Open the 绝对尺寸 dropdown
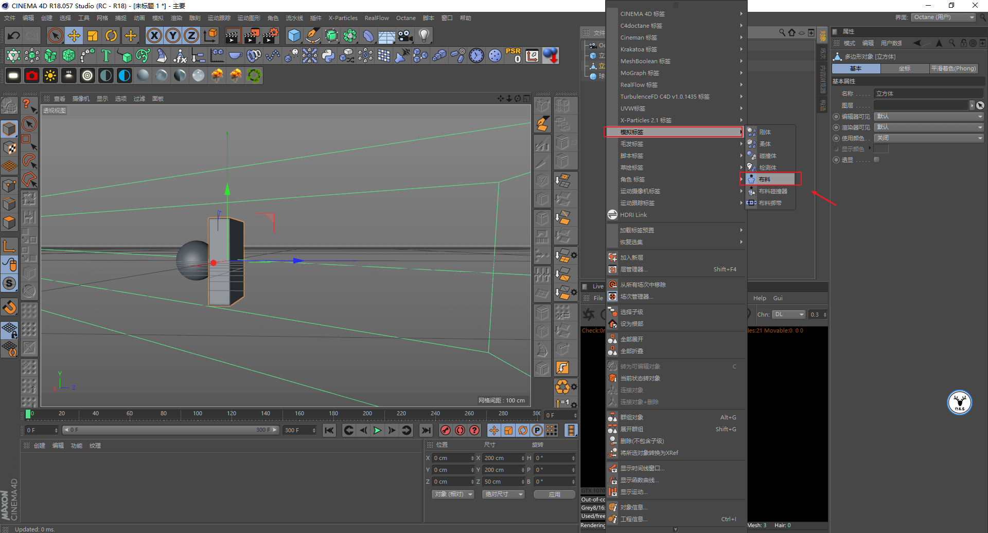988x533 pixels. 503,494
